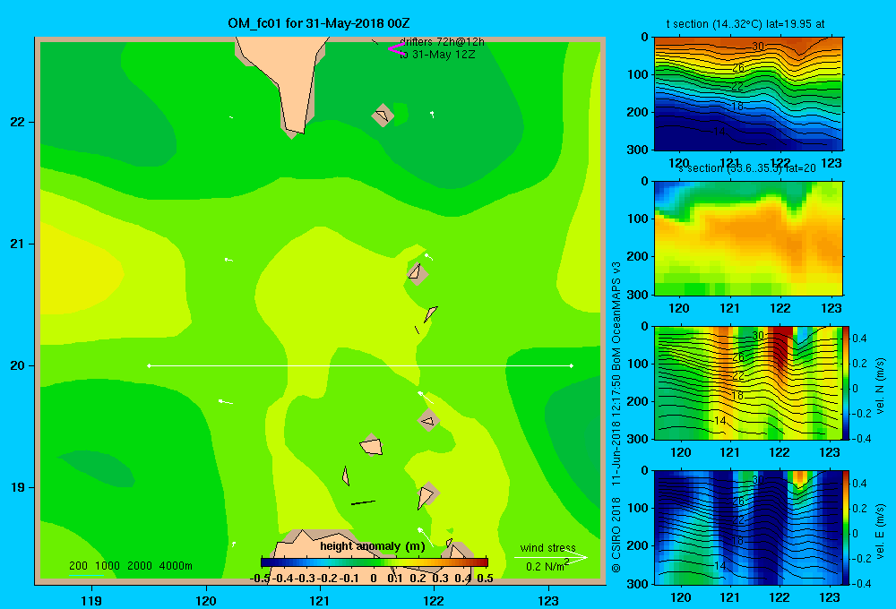Click the 't section (14..32°C)' panel title

click(745, 24)
